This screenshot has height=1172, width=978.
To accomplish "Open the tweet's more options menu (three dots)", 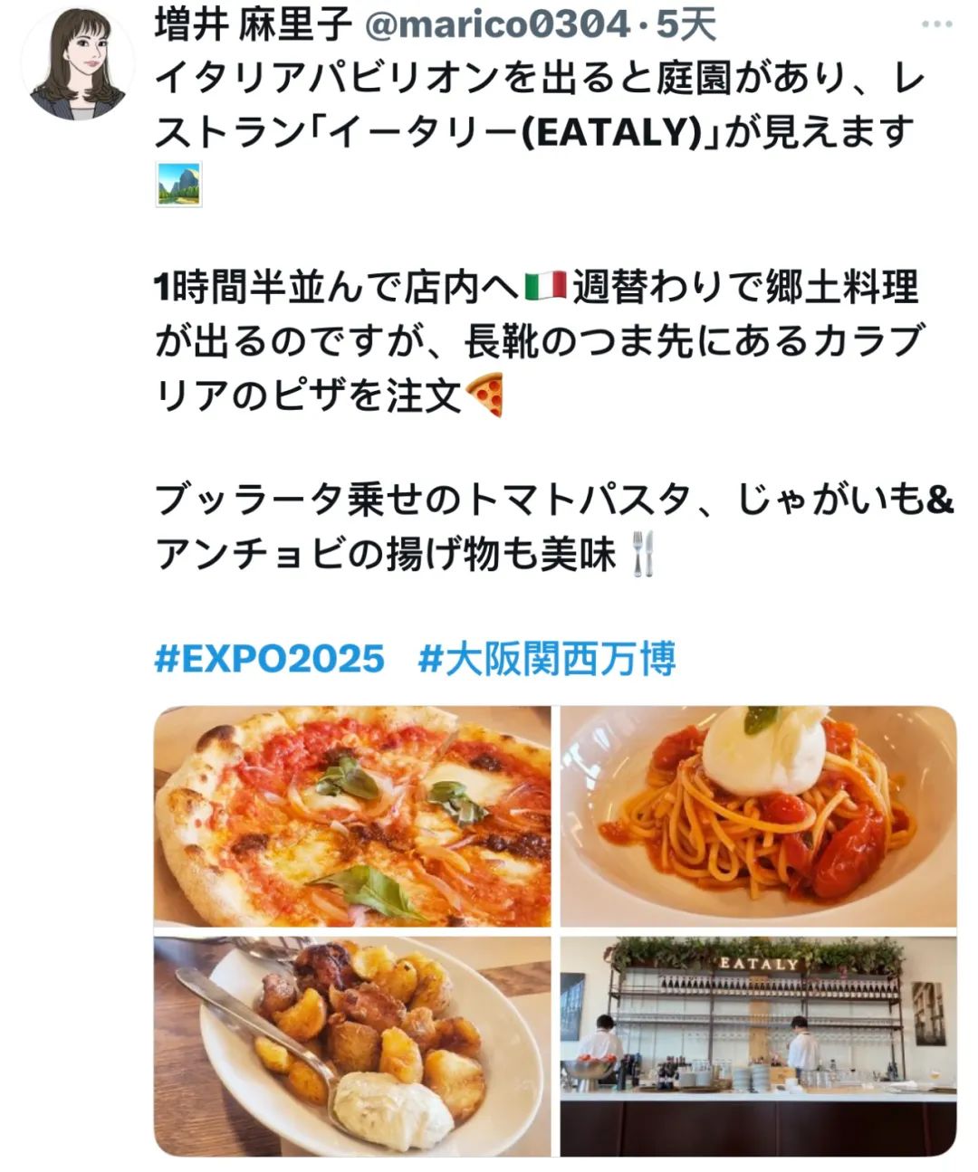I will pyautogui.click(x=935, y=24).
